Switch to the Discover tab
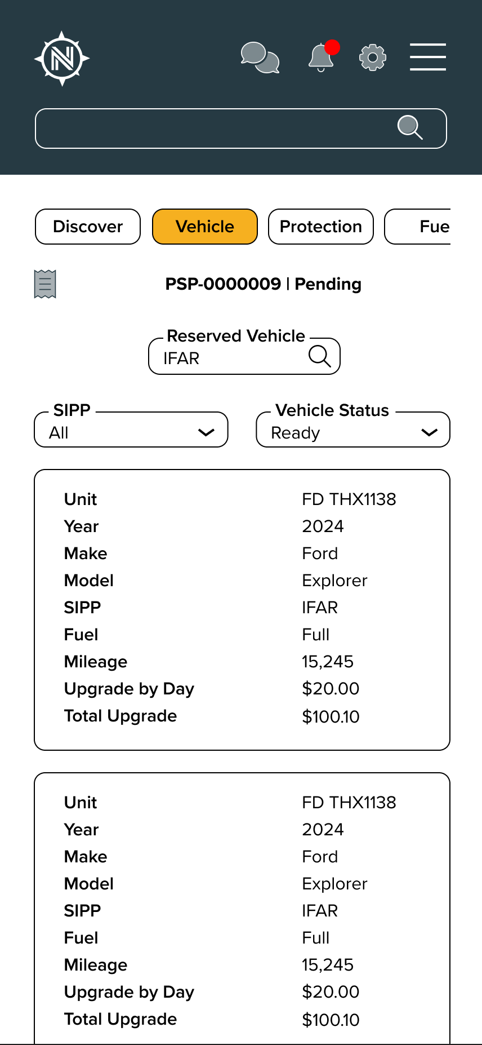482x1045 pixels. pos(88,227)
